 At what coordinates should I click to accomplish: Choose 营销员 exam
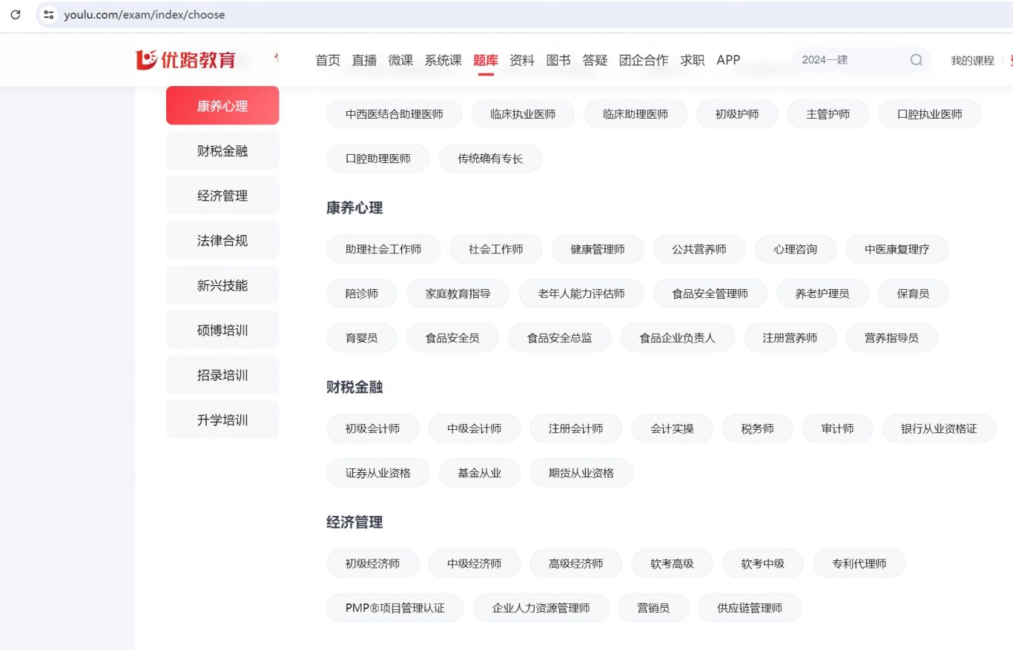click(x=653, y=608)
